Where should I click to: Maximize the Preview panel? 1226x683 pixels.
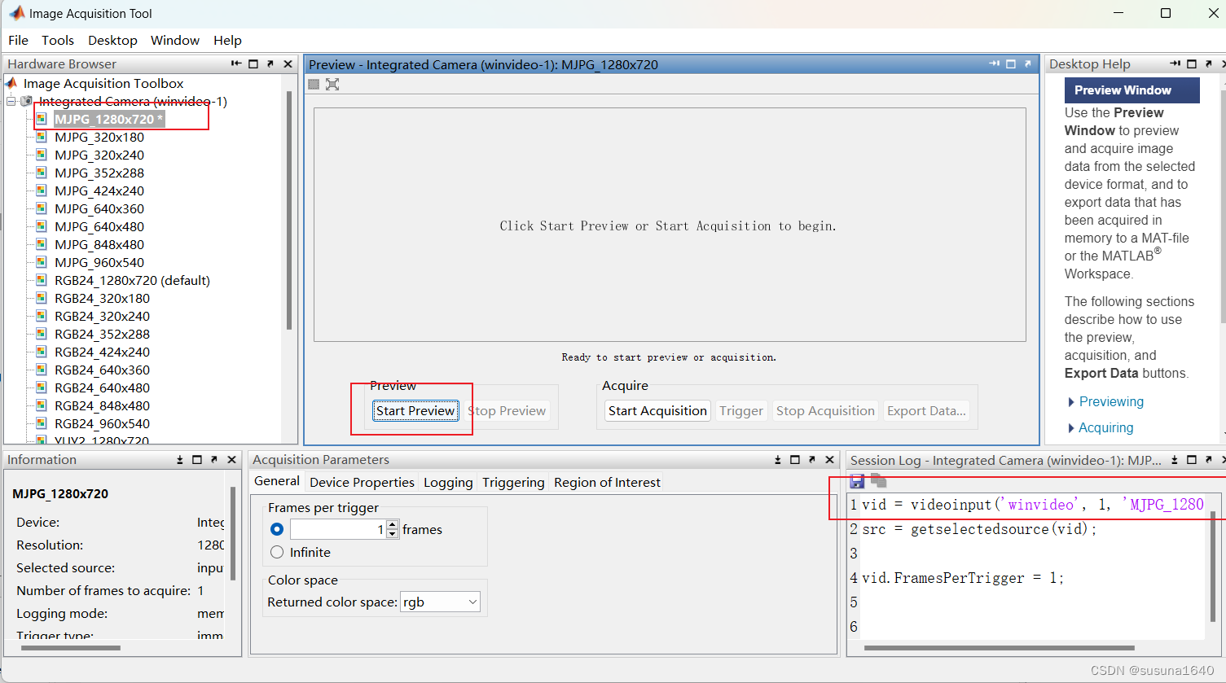pos(1011,63)
